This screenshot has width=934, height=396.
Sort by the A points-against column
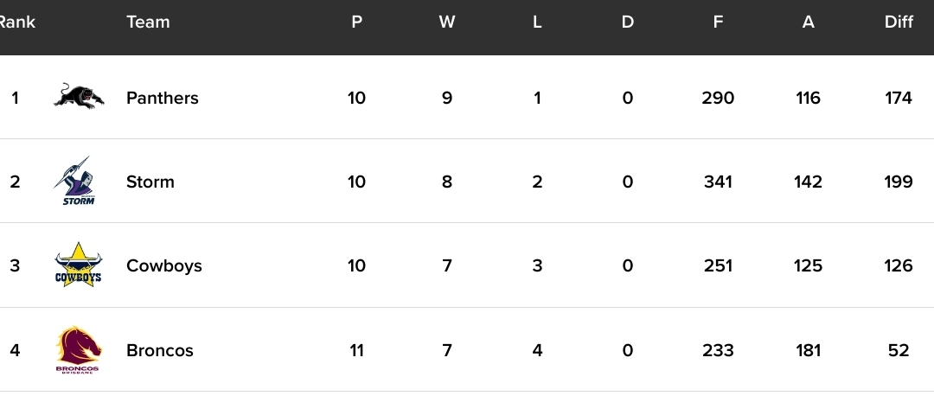click(x=808, y=22)
